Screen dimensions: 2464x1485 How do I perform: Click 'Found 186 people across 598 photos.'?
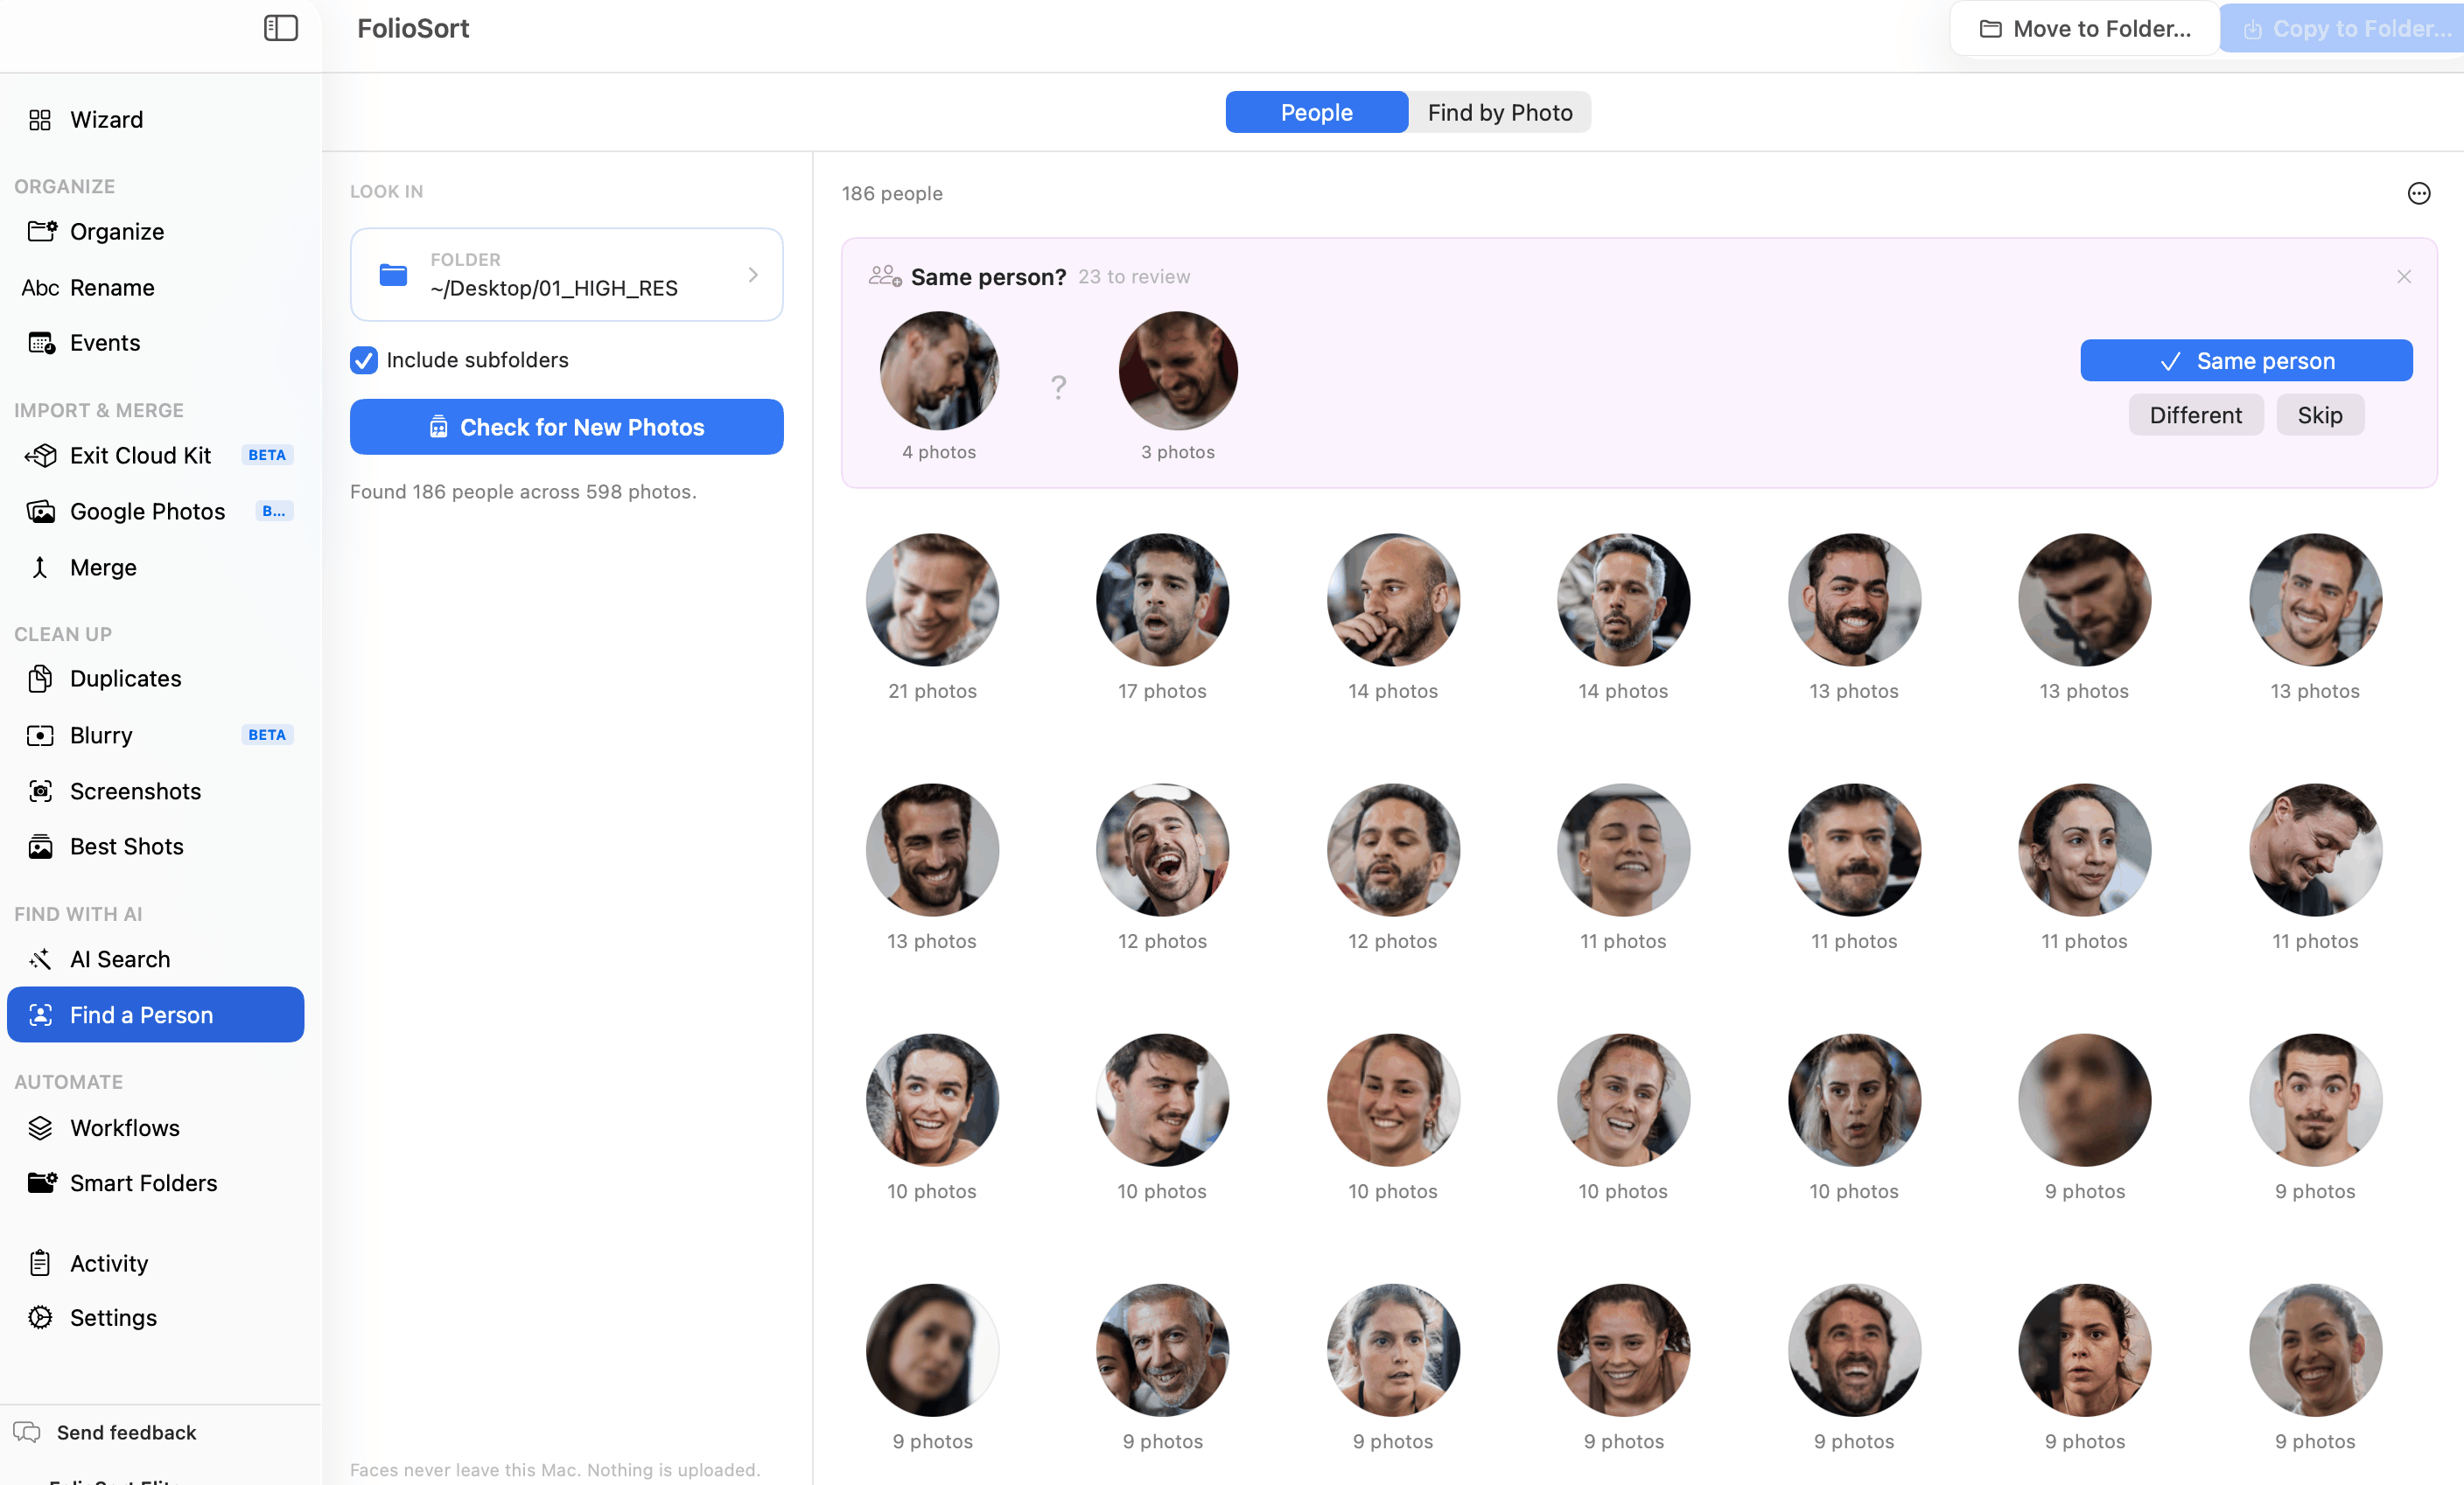523,492
